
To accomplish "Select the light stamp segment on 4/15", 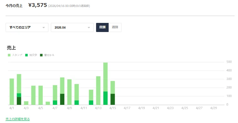I will click(113, 88).
